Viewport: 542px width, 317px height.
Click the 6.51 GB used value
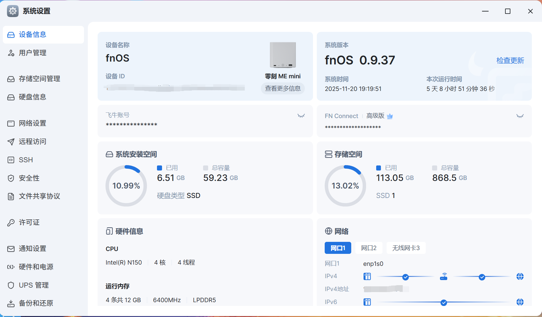[171, 178]
